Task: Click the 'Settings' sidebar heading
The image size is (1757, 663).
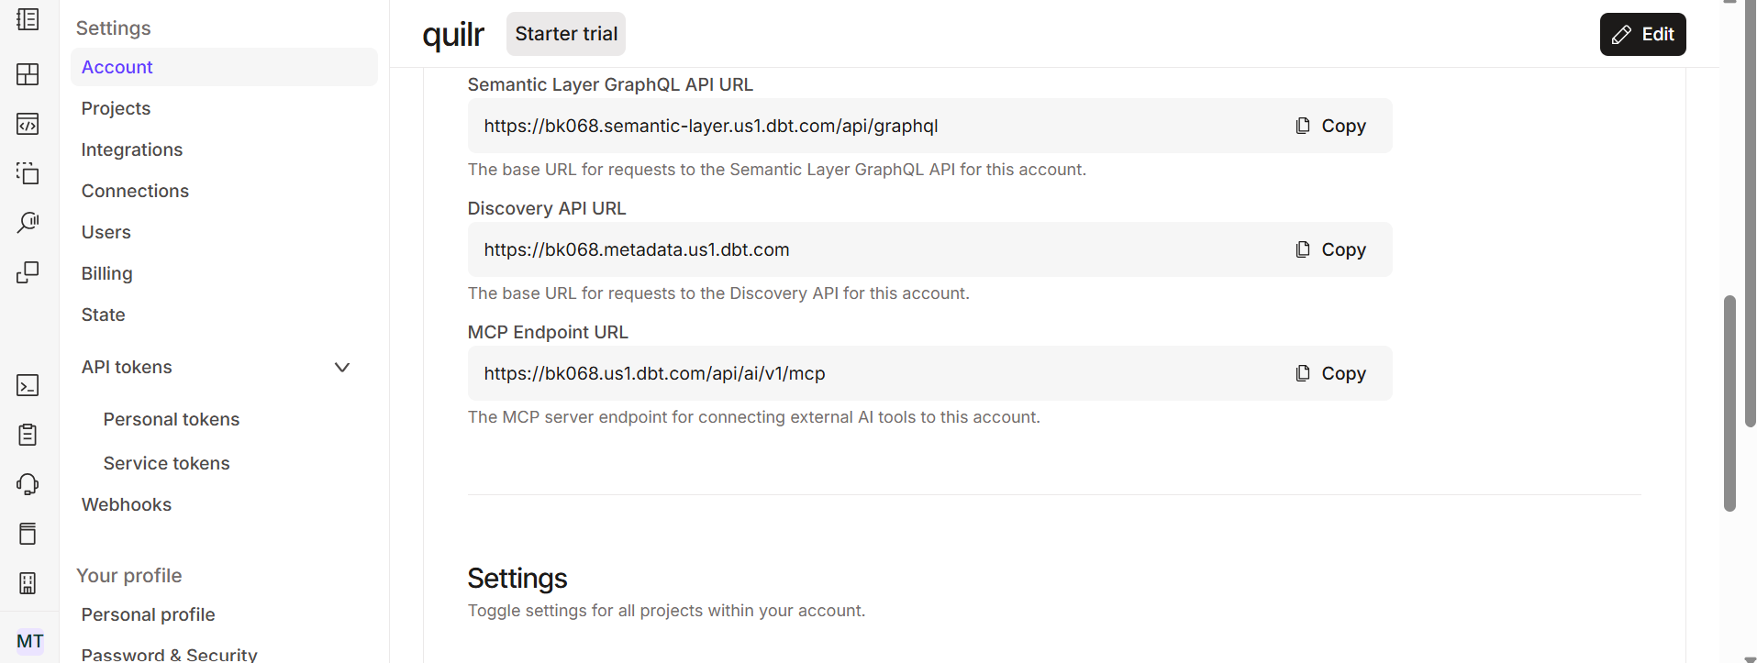Action: pos(114,28)
